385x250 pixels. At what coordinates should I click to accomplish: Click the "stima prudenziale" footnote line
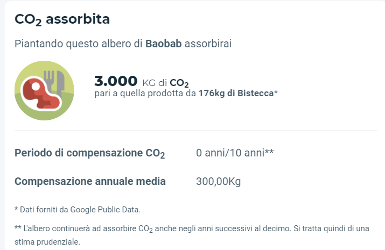47,242
